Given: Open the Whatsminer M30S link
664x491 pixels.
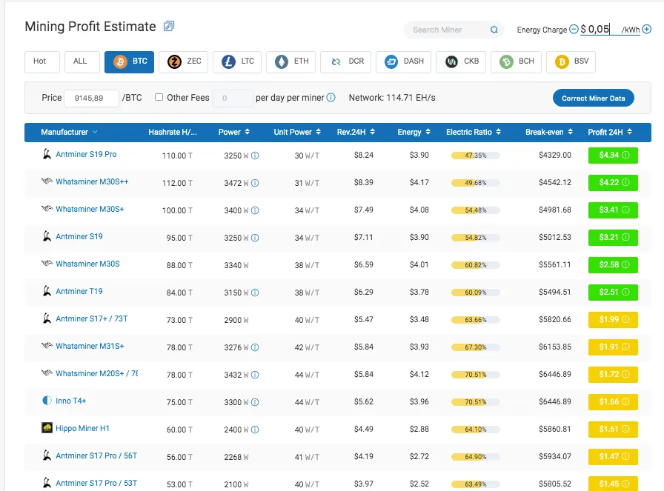Looking at the screenshot, I should click(x=87, y=264).
